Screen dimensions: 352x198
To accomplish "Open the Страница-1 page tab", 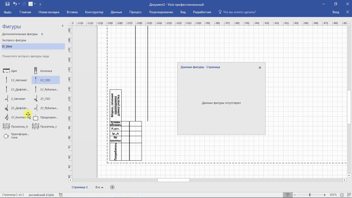I will pos(80,187).
